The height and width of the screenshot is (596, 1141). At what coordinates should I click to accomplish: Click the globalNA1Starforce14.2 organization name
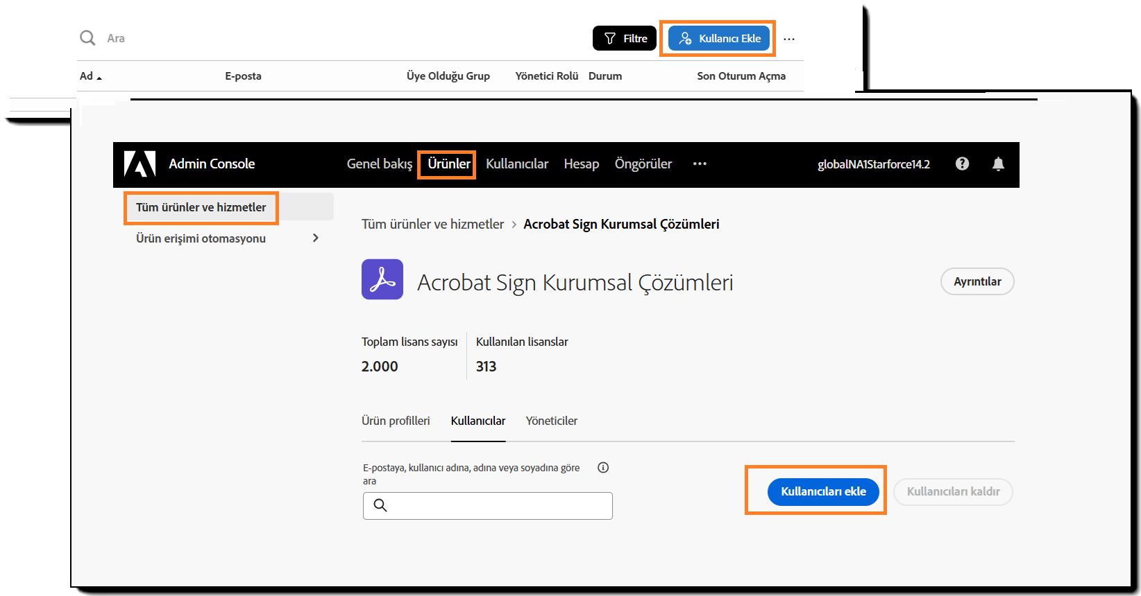(x=873, y=164)
